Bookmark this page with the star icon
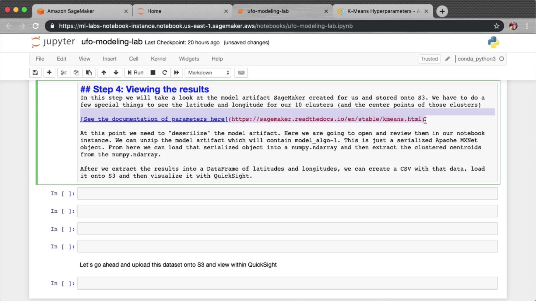The image size is (536, 301). [x=496, y=26]
